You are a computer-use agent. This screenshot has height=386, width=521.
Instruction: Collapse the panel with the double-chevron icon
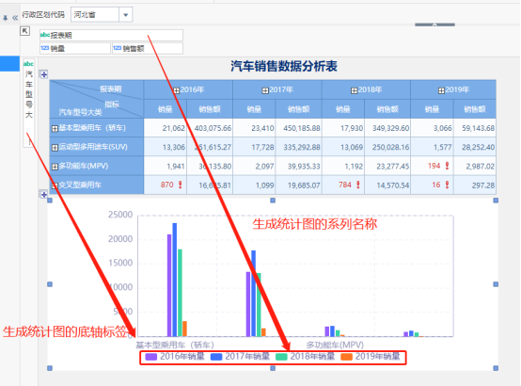coord(15,18)
